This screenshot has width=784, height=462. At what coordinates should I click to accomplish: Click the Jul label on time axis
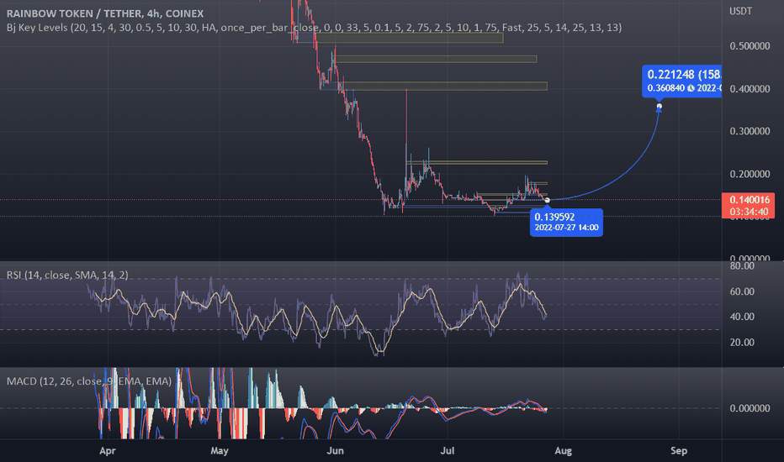(447, 450)
